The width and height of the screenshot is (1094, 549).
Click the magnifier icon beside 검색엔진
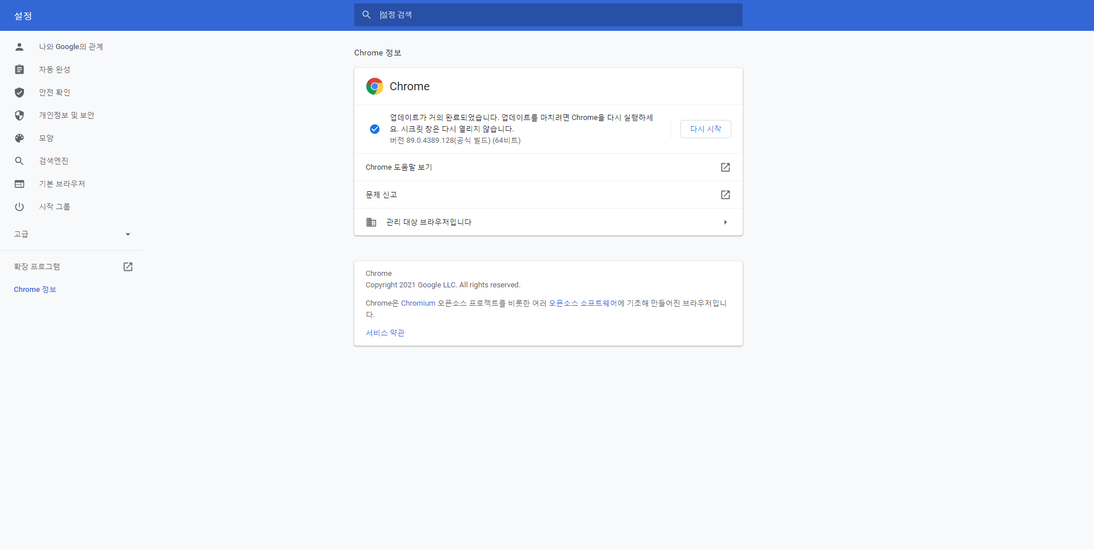[19, 161]
